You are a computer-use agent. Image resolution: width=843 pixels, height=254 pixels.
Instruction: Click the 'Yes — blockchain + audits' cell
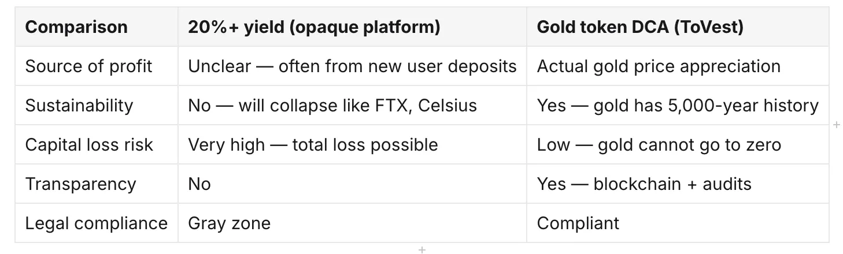pos(678,184)
